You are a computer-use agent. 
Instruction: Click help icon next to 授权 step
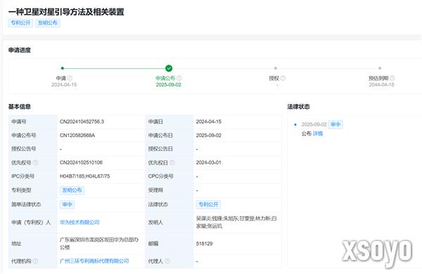tap(283, 78)
